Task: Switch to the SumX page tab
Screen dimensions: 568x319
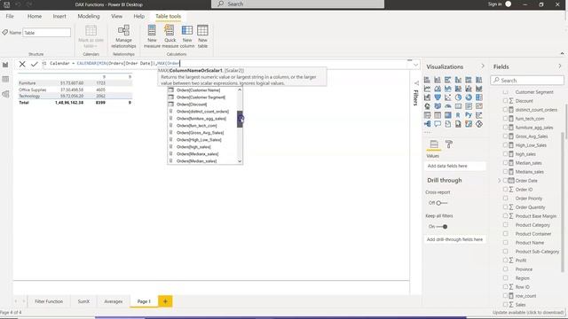Action: click(x=83, y=301)
